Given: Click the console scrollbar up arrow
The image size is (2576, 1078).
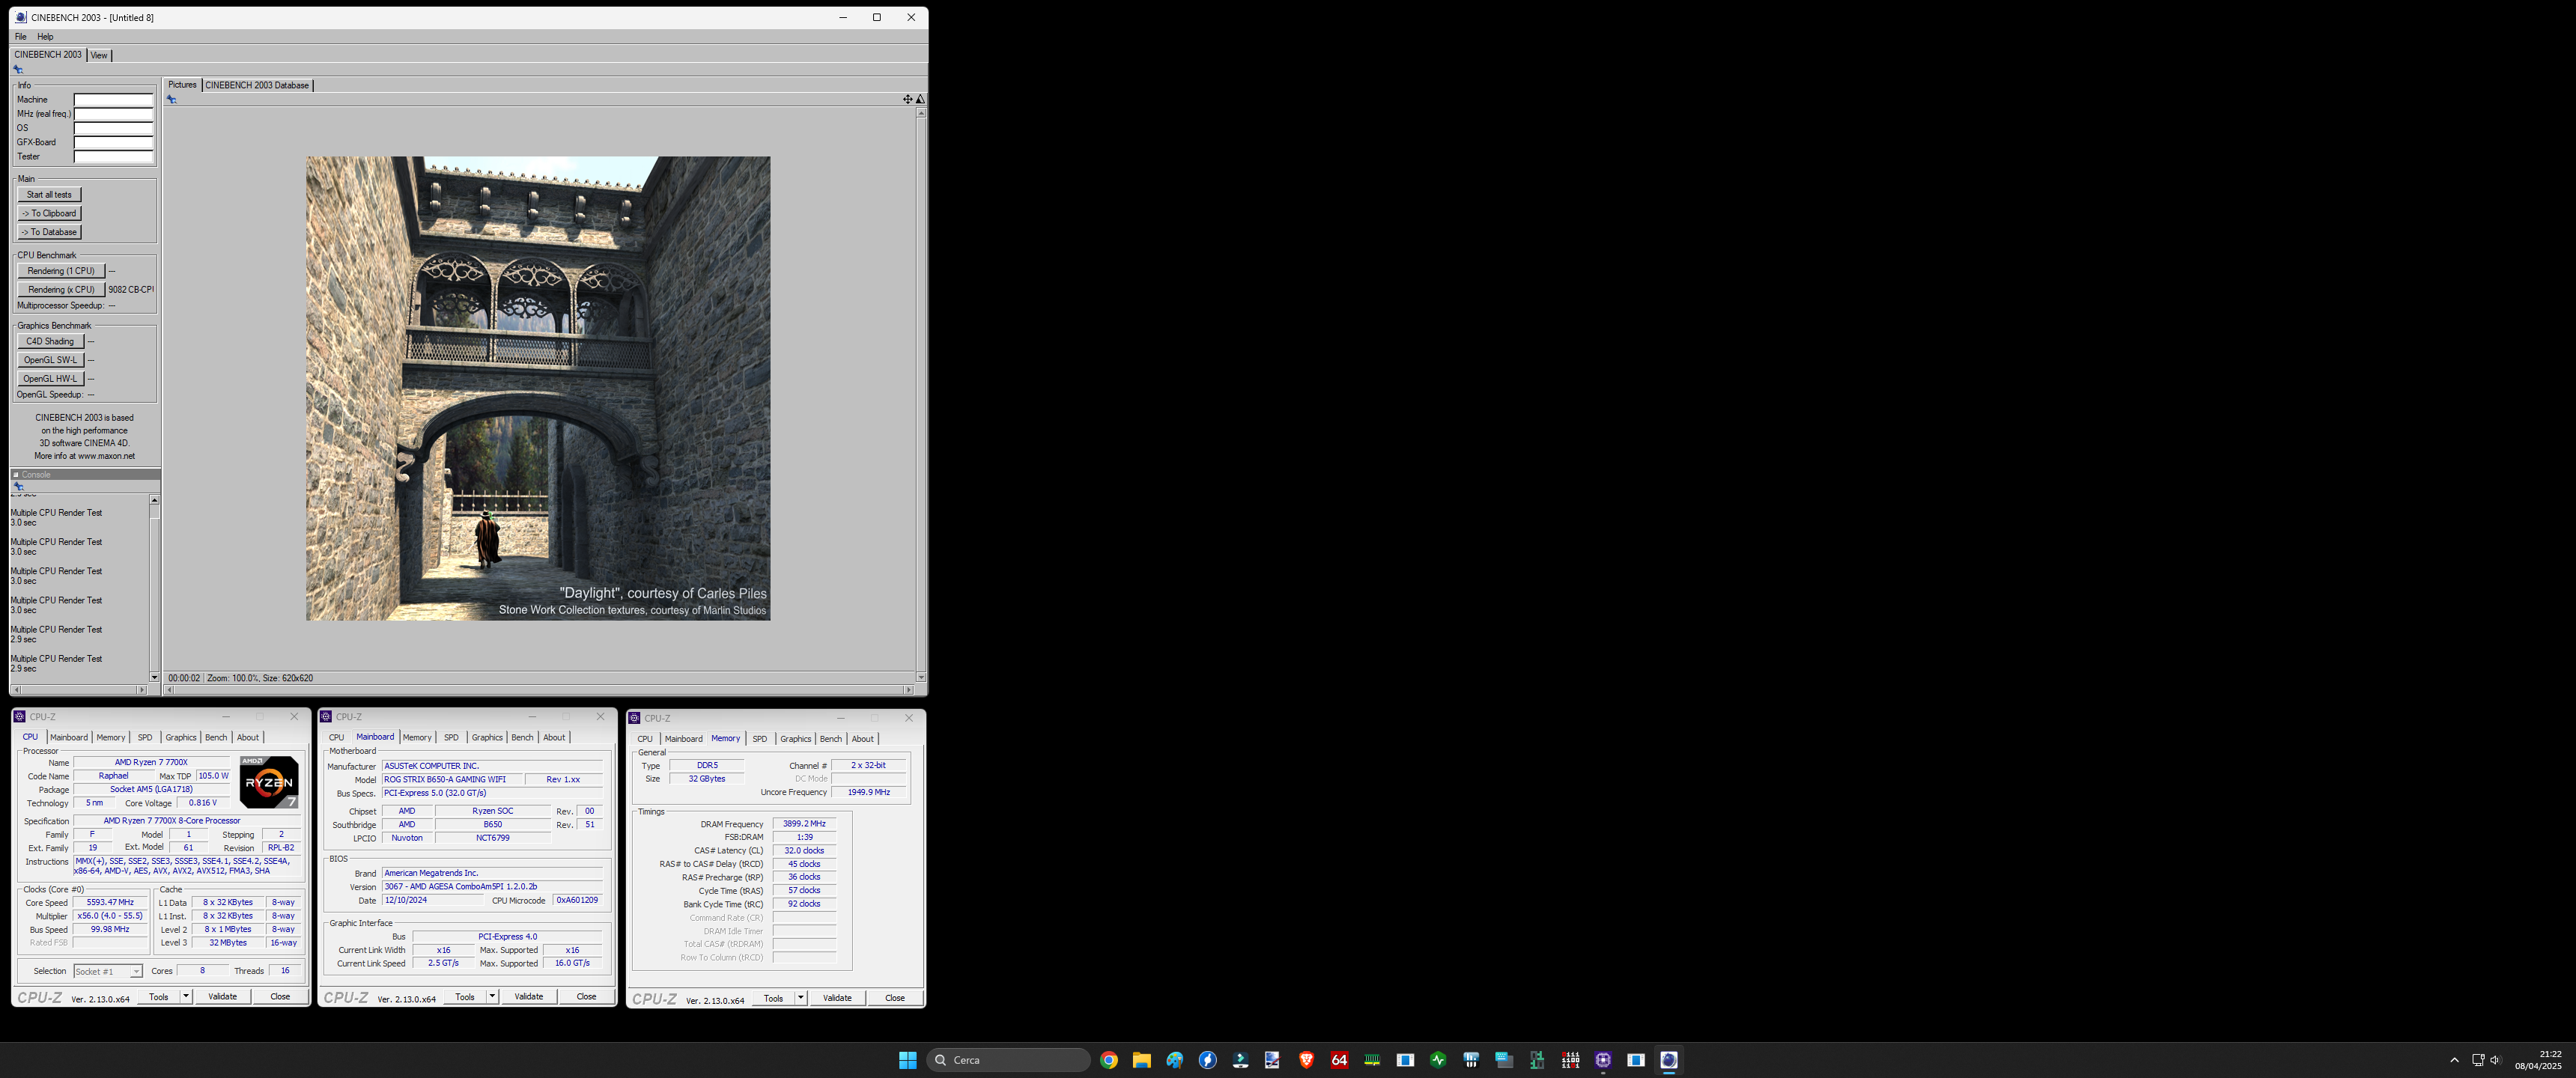Looking at the screenshot, I should point(154,500).
